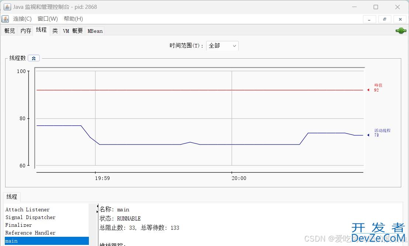Image resolution: width=409 pixels, height=246 pixels.
Task: Switch to the 概览 tab
Action: point(10,31)
